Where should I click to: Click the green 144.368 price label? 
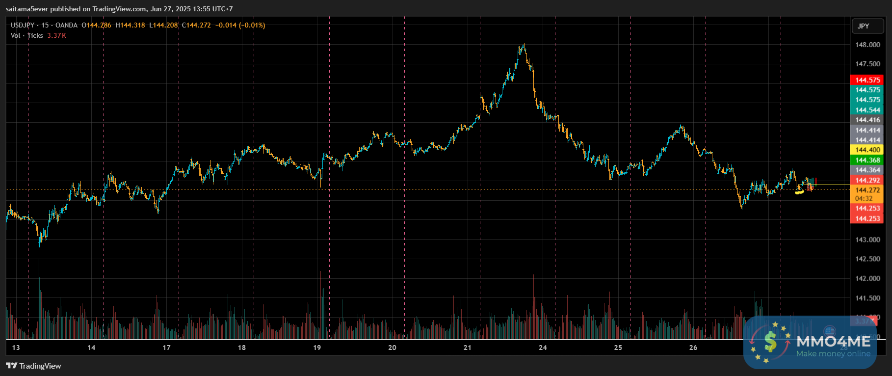(867, 160)
